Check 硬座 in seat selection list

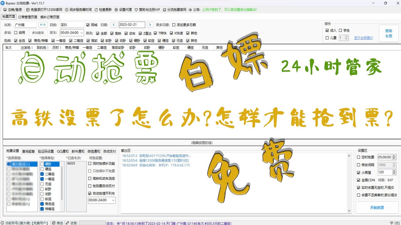42,169
